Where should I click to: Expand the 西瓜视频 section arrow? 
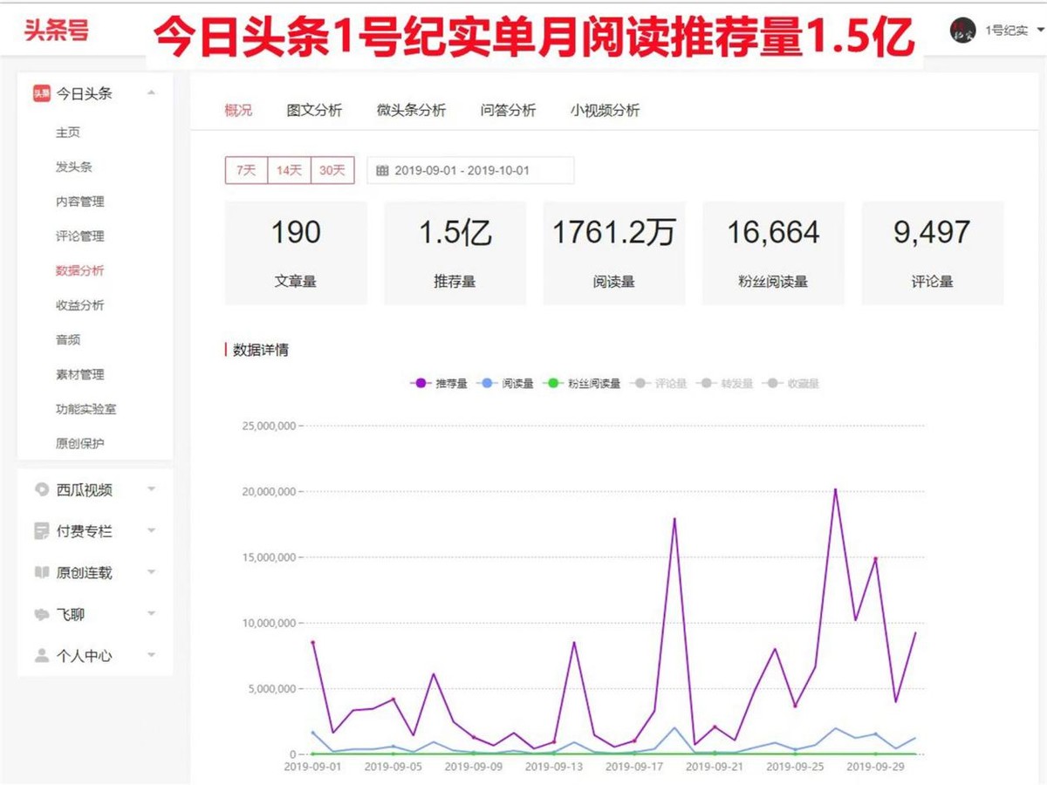pyautogui.click(x=151, y=489)
